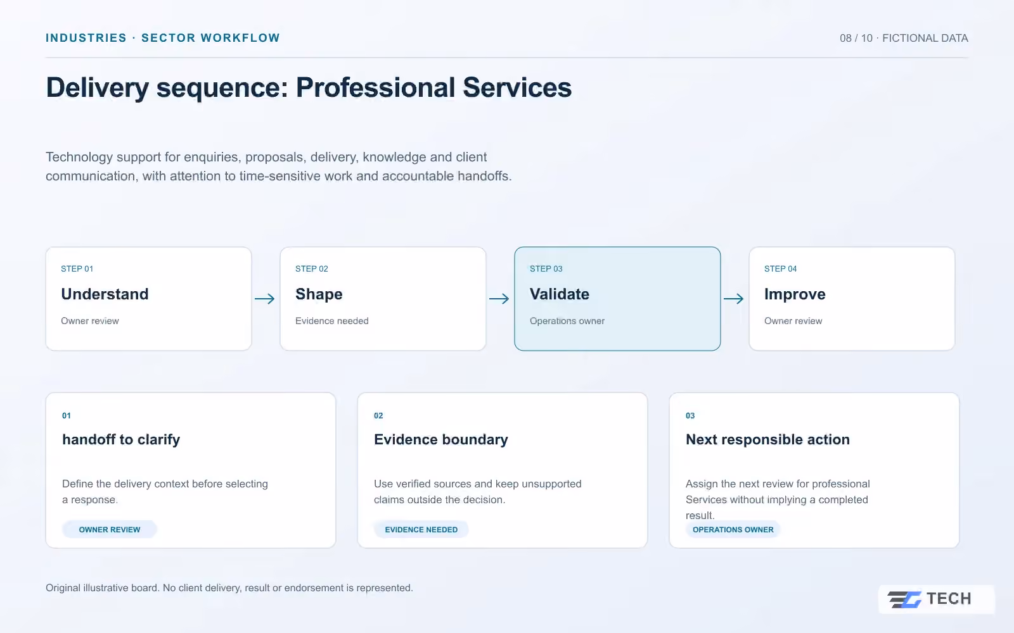Screen dimensions: 1014x633
Task: Click 'Owner review' text in the Improve card
Action: [x=793, y=321]
